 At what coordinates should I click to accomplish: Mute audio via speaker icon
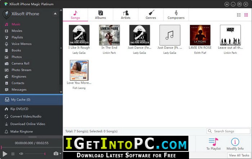tap(21, 154)
